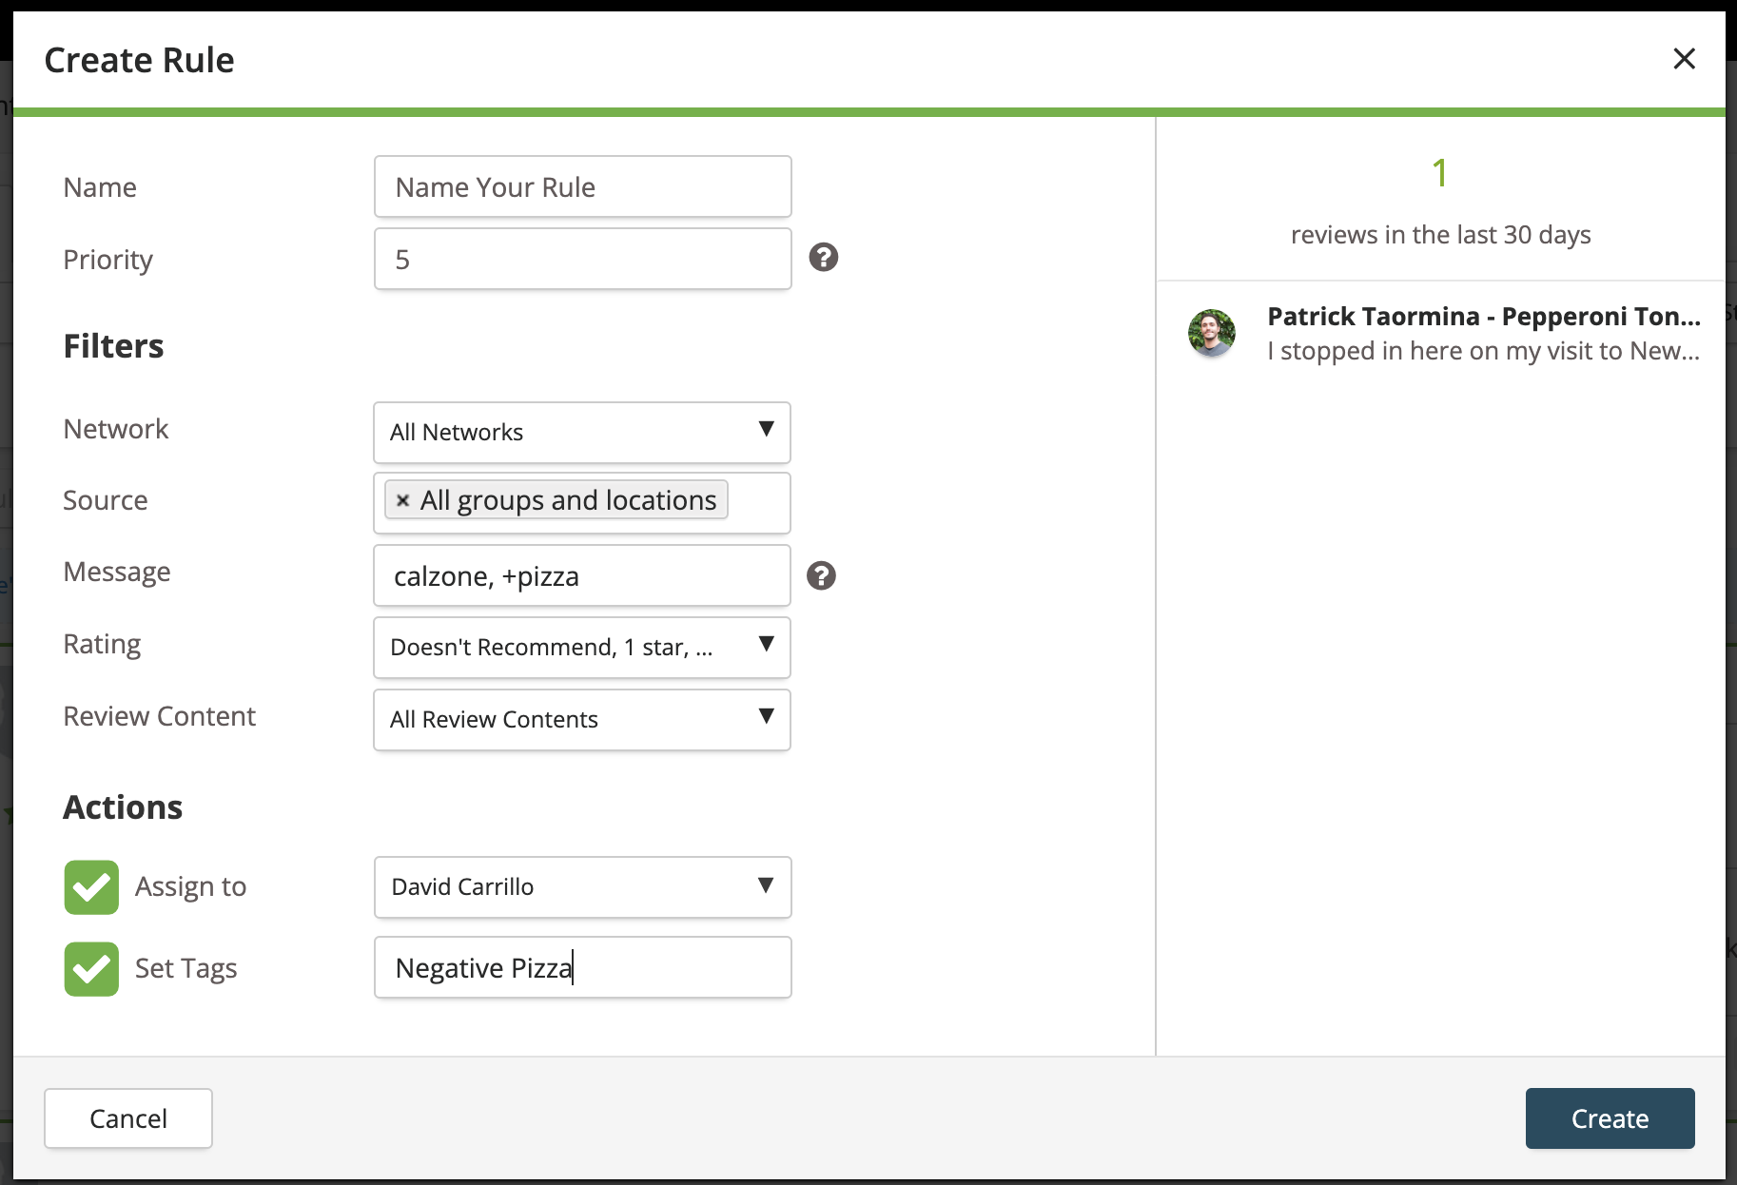Screen dimensions: 1737x1185
Task: Click Patrick Taormina's avatar
Action: [1212, 333]
